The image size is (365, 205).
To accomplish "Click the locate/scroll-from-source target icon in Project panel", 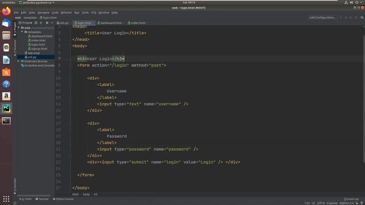I will [x=36, y=23].
